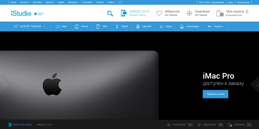Screen dimensions: 259x129
Task: Open the О компании link
Action: coord(87,2)
